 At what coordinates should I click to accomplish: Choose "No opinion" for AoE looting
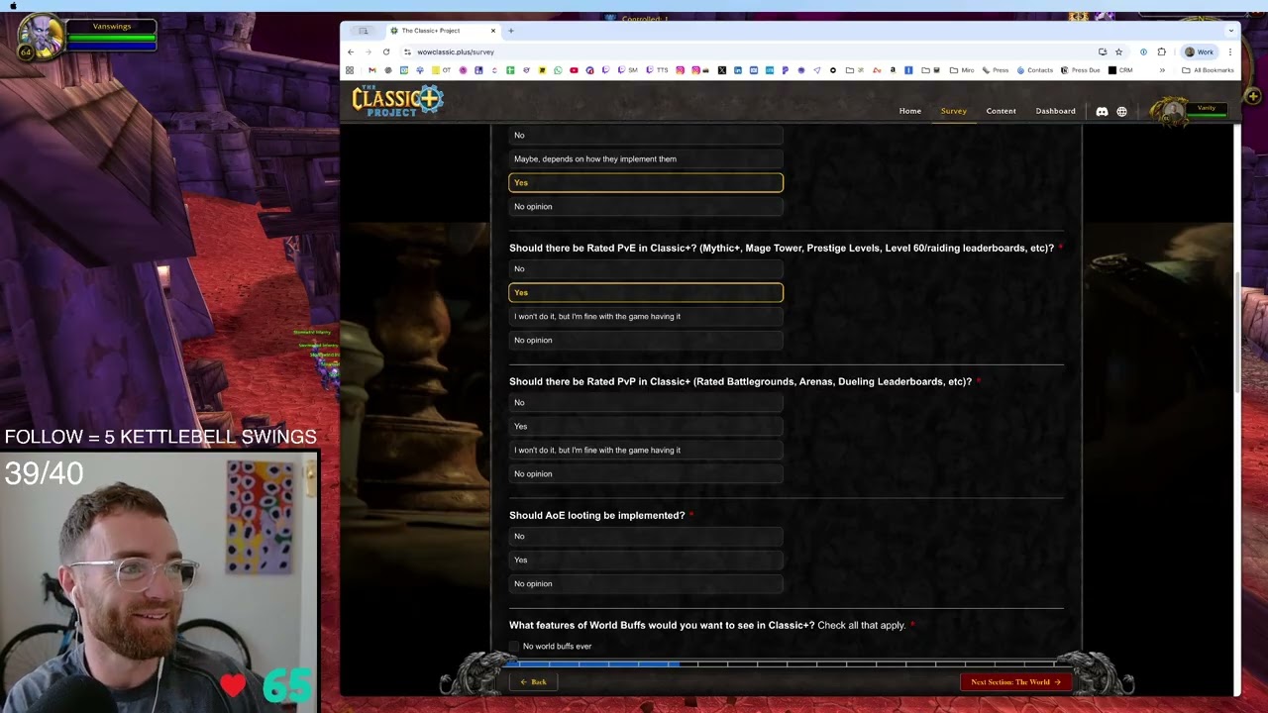coord(646,583)
